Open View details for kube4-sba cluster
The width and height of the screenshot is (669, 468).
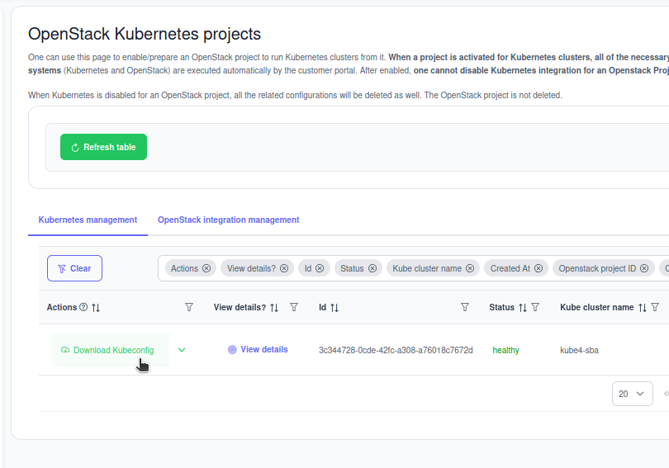click(x=258, y=350)
